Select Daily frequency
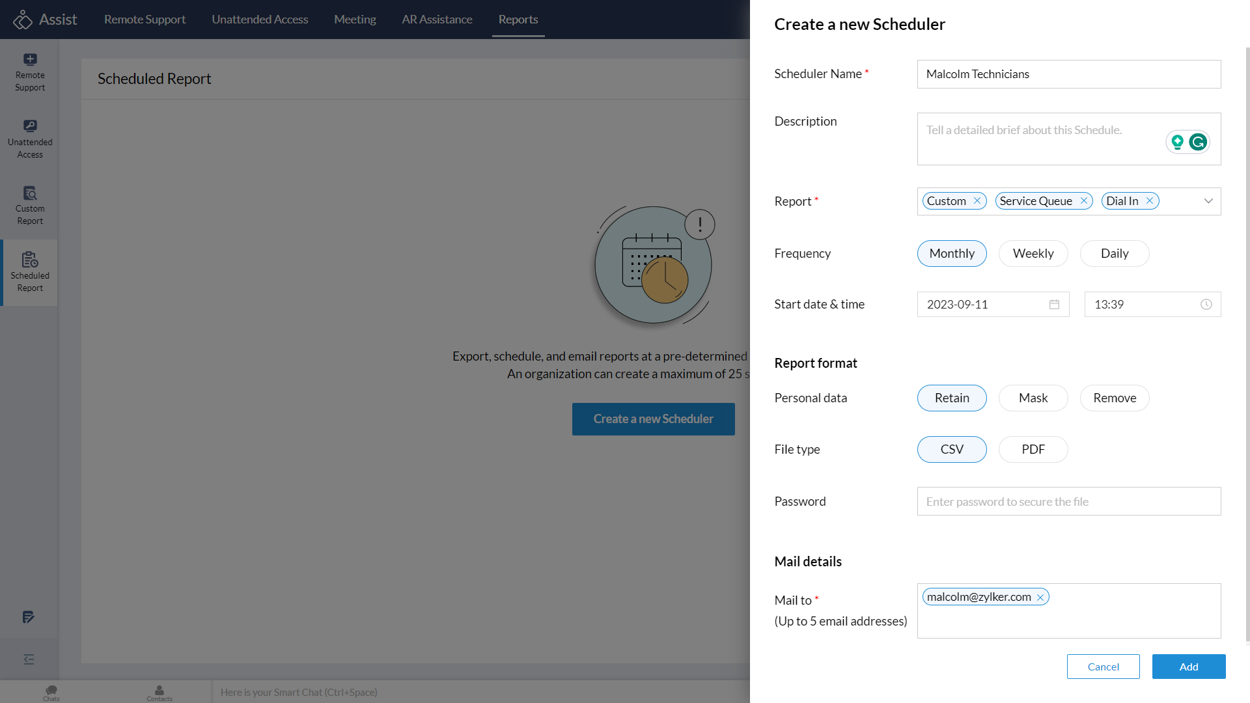The width and height of the screenshot is (1250, 703). 1114,254
